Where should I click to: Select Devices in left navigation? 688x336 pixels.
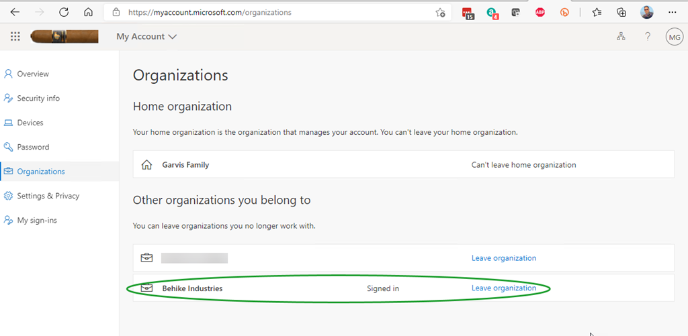point(30,123)
